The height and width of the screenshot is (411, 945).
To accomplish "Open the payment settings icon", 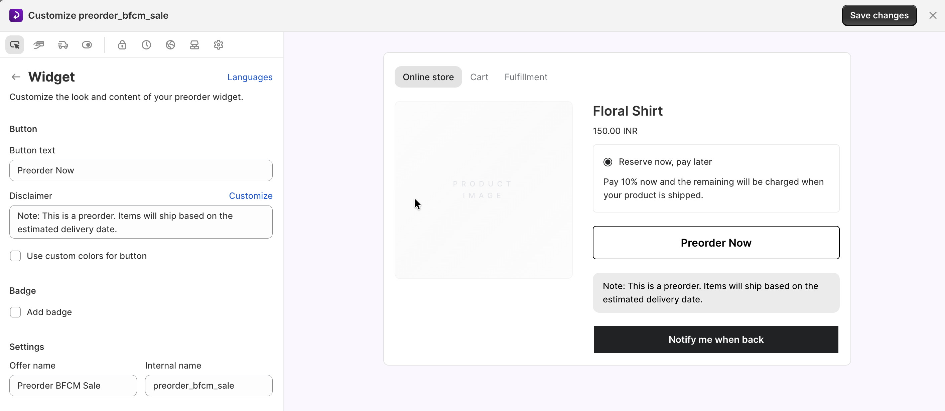I will [38, 44].
